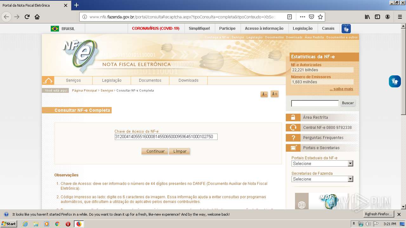Open the Portais Estaduais da NF-e dropdown
The height and width of the screenshot is (228, 406).
(x=322, y=163)
